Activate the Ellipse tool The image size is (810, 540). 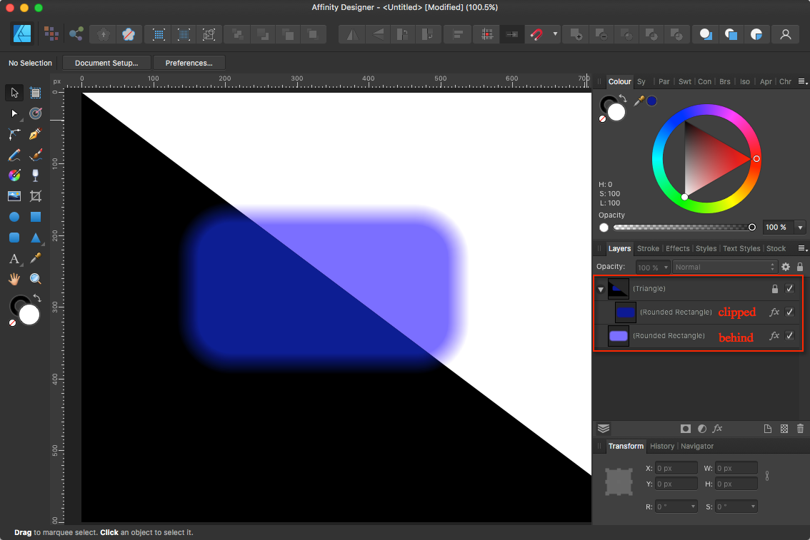[14, 215]
